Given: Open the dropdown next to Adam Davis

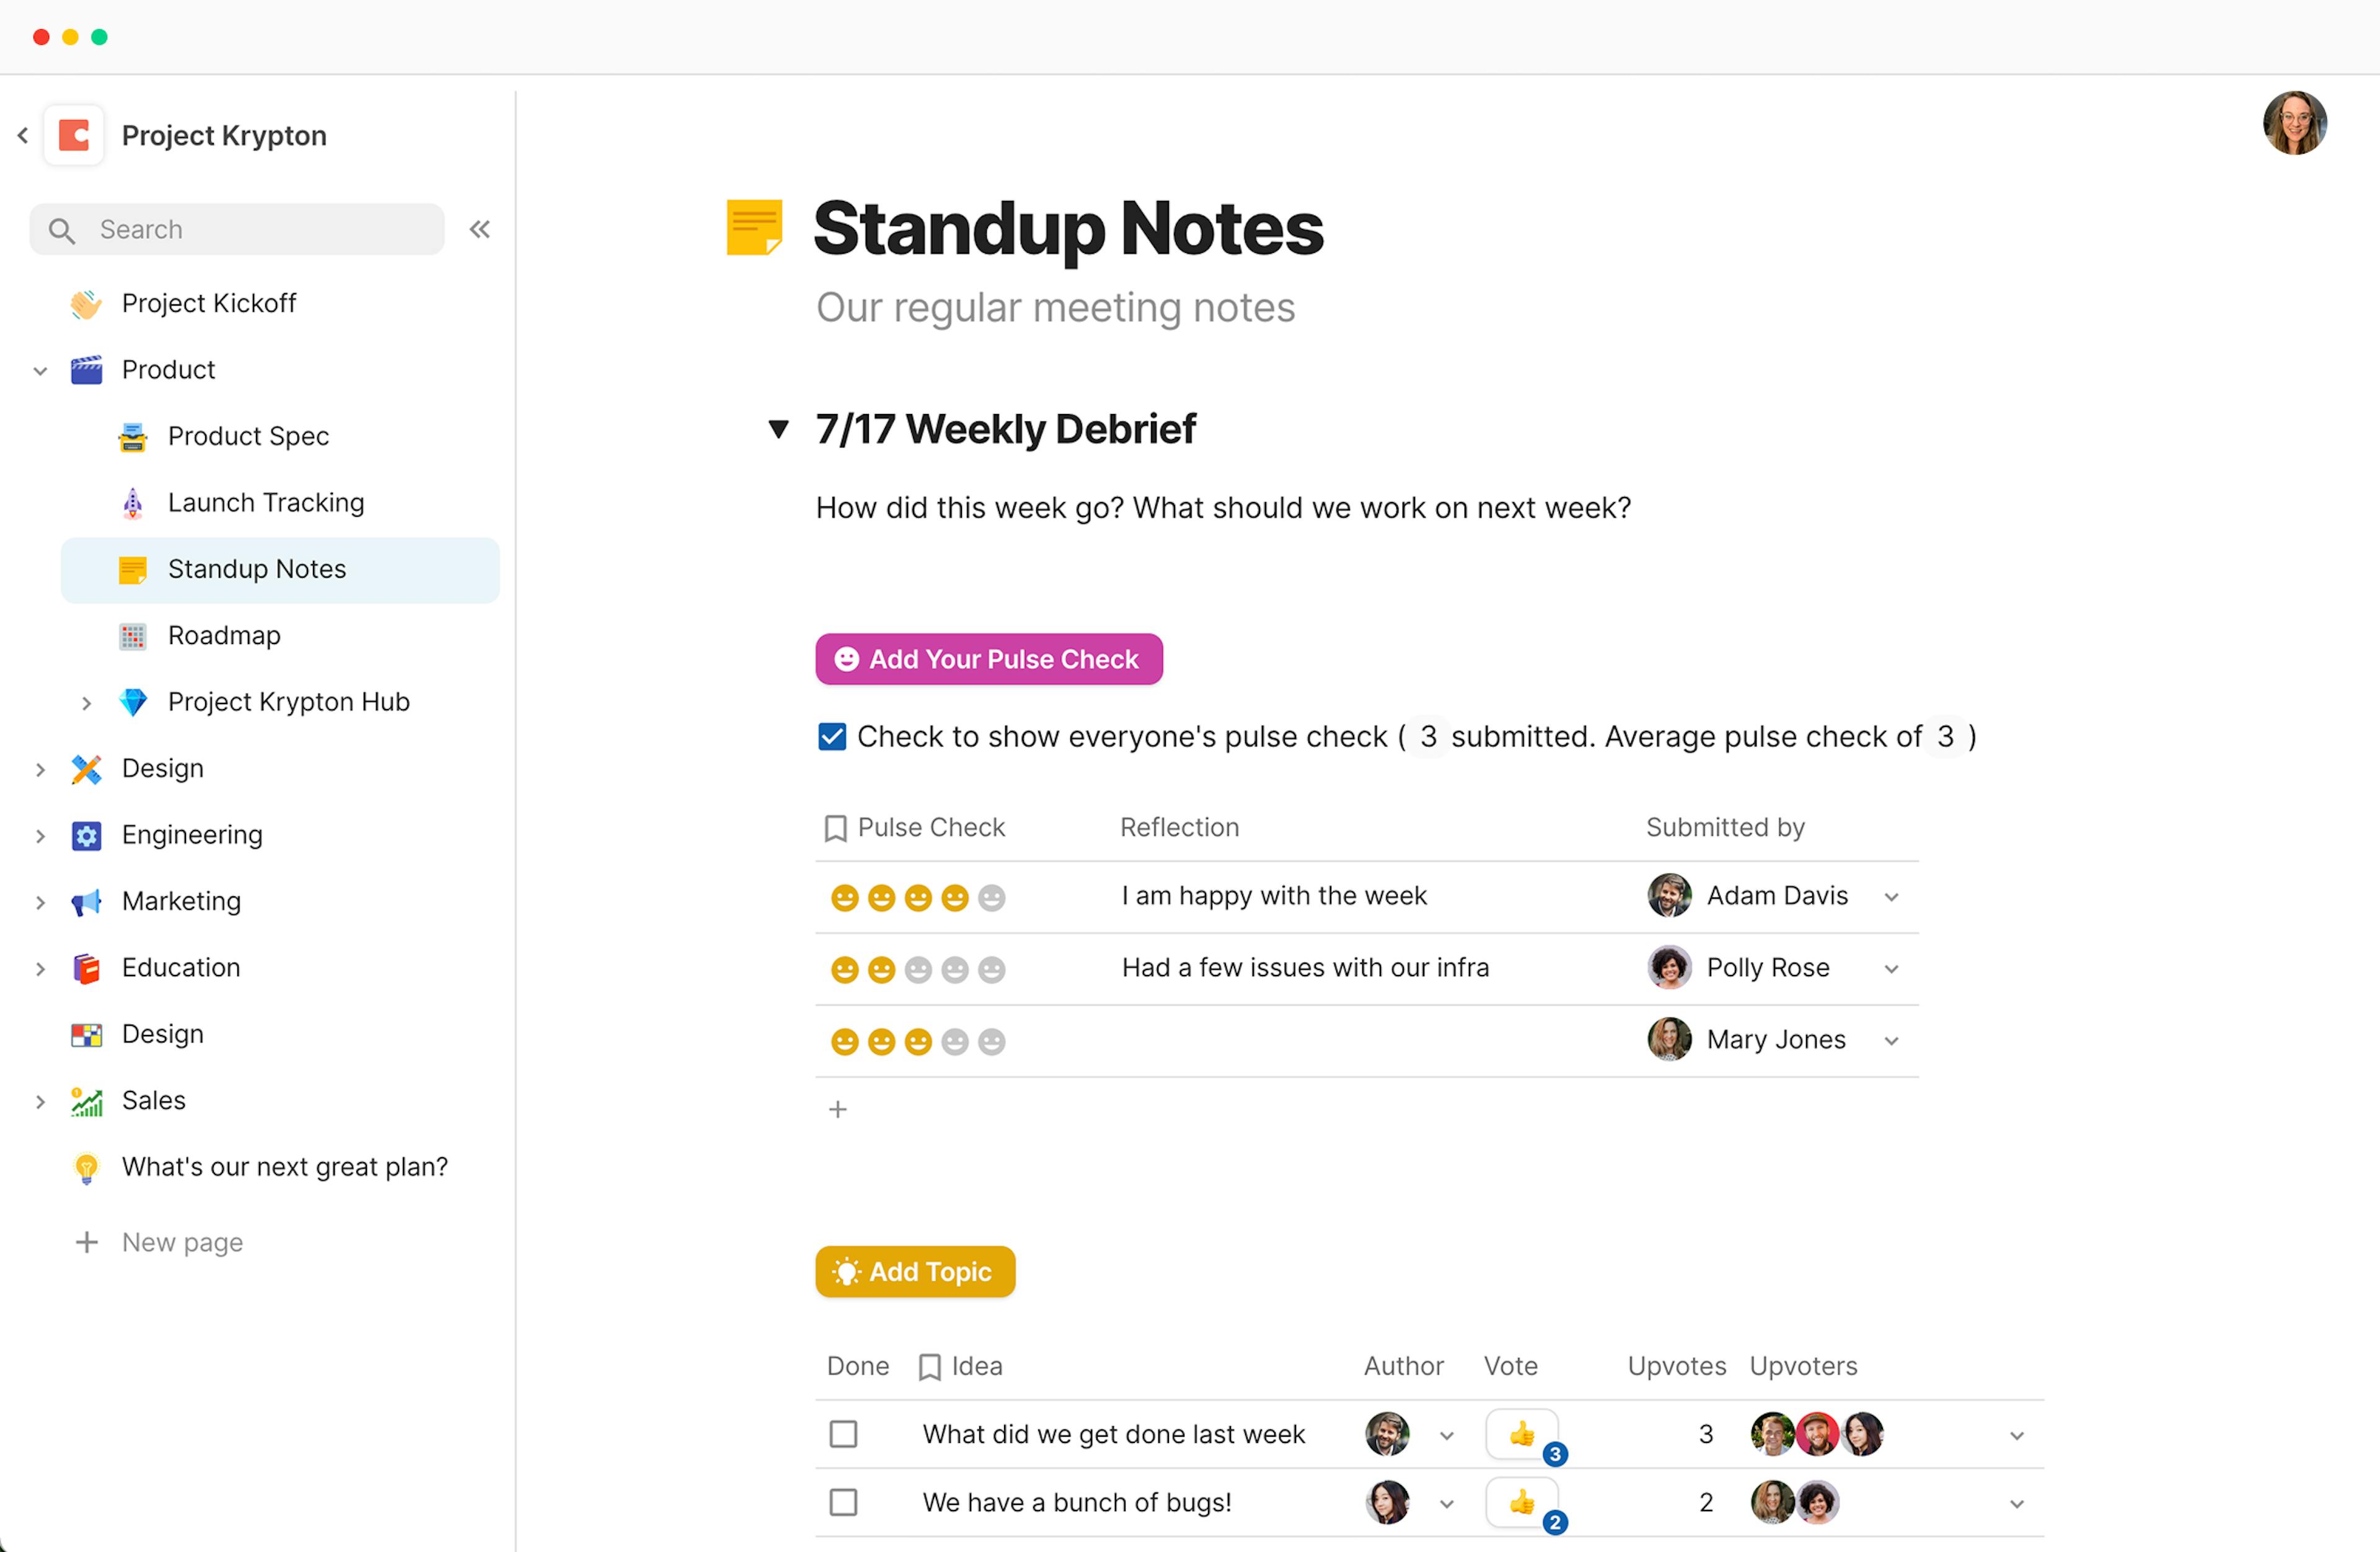Looking at the screenshot, I should click(x=1891, y=896).
